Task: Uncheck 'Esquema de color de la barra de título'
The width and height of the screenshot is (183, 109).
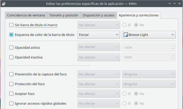Action: (x=11, y=35)
